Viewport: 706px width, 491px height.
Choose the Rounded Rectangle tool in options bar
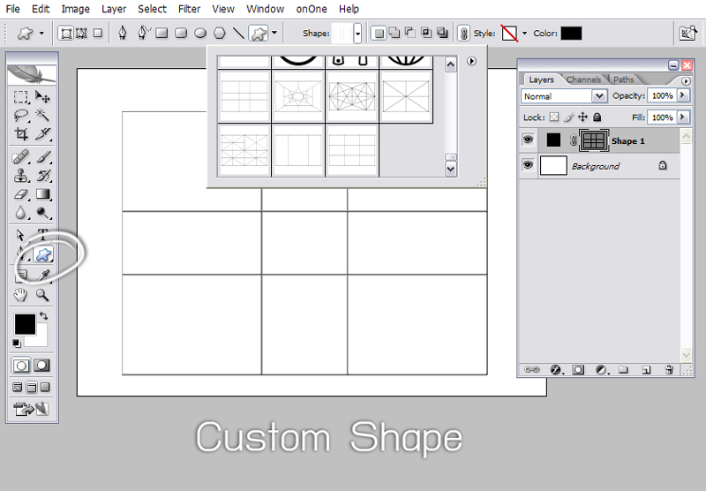tap(181, 33)
